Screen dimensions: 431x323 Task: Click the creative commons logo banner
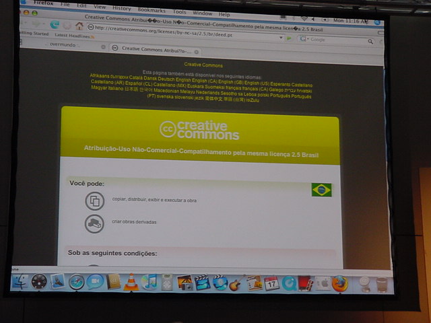[x=199, y=130]
